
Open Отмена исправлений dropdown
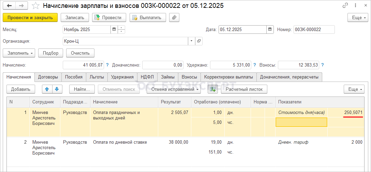[x=174, y=89]
